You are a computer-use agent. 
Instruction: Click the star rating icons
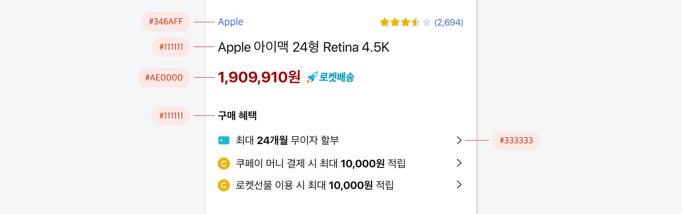point(405,22)
